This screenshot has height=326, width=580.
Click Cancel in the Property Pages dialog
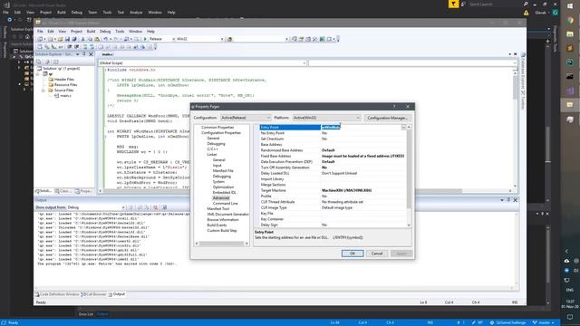click(x=377, y=254)
